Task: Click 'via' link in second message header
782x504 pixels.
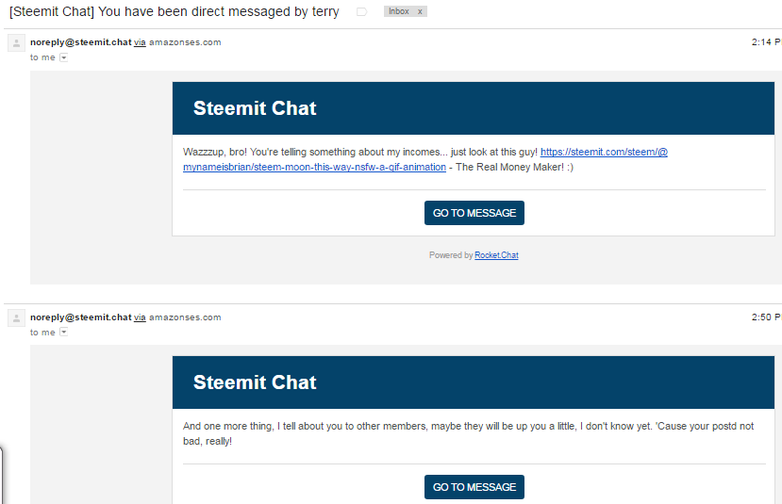Action: [140, 317]
